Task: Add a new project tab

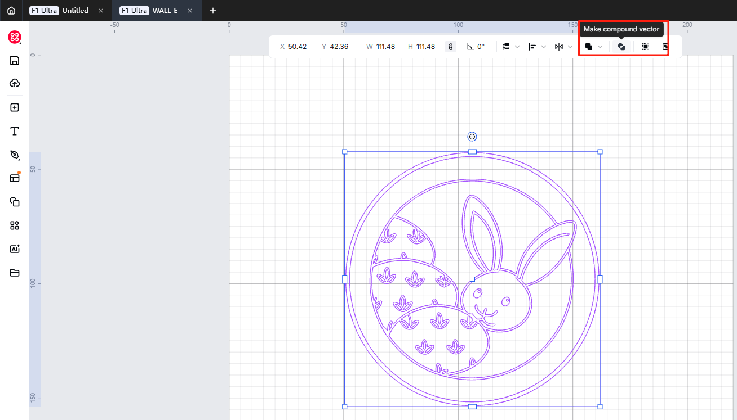Action: pos(213,11)
